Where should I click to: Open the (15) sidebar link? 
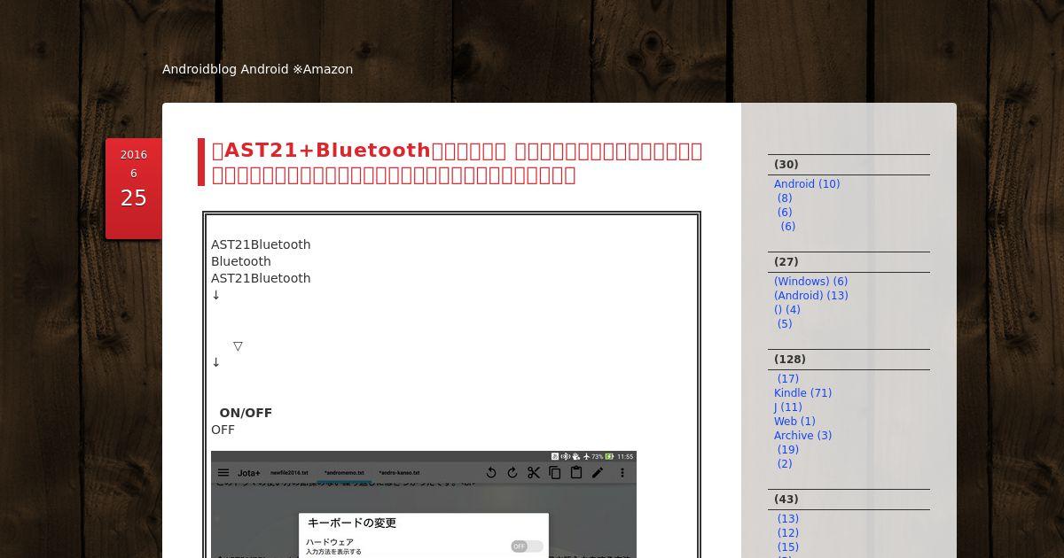pyautogui.click(x=788, y=547)
